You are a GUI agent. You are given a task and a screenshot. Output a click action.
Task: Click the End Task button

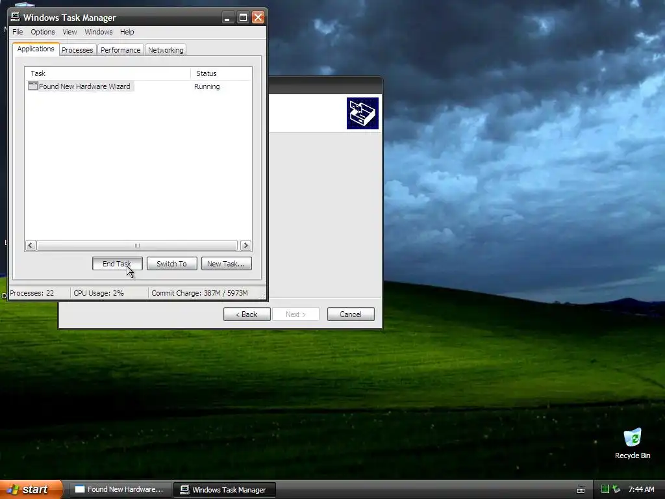(x=117, y=264)
